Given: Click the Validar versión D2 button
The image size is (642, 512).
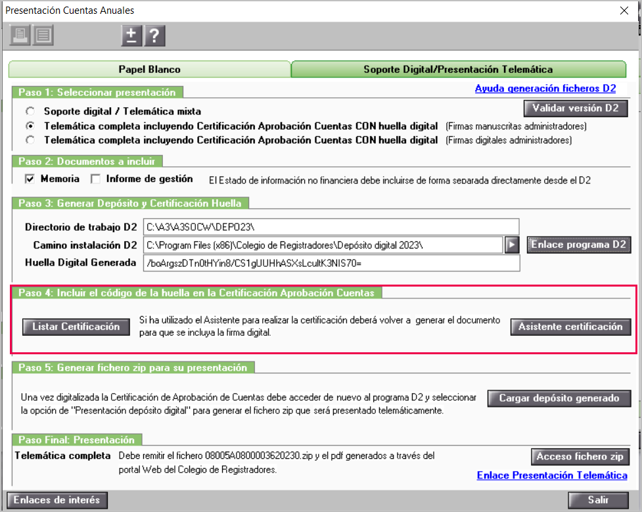Looking at the screenshot, I should pos(575,108).
